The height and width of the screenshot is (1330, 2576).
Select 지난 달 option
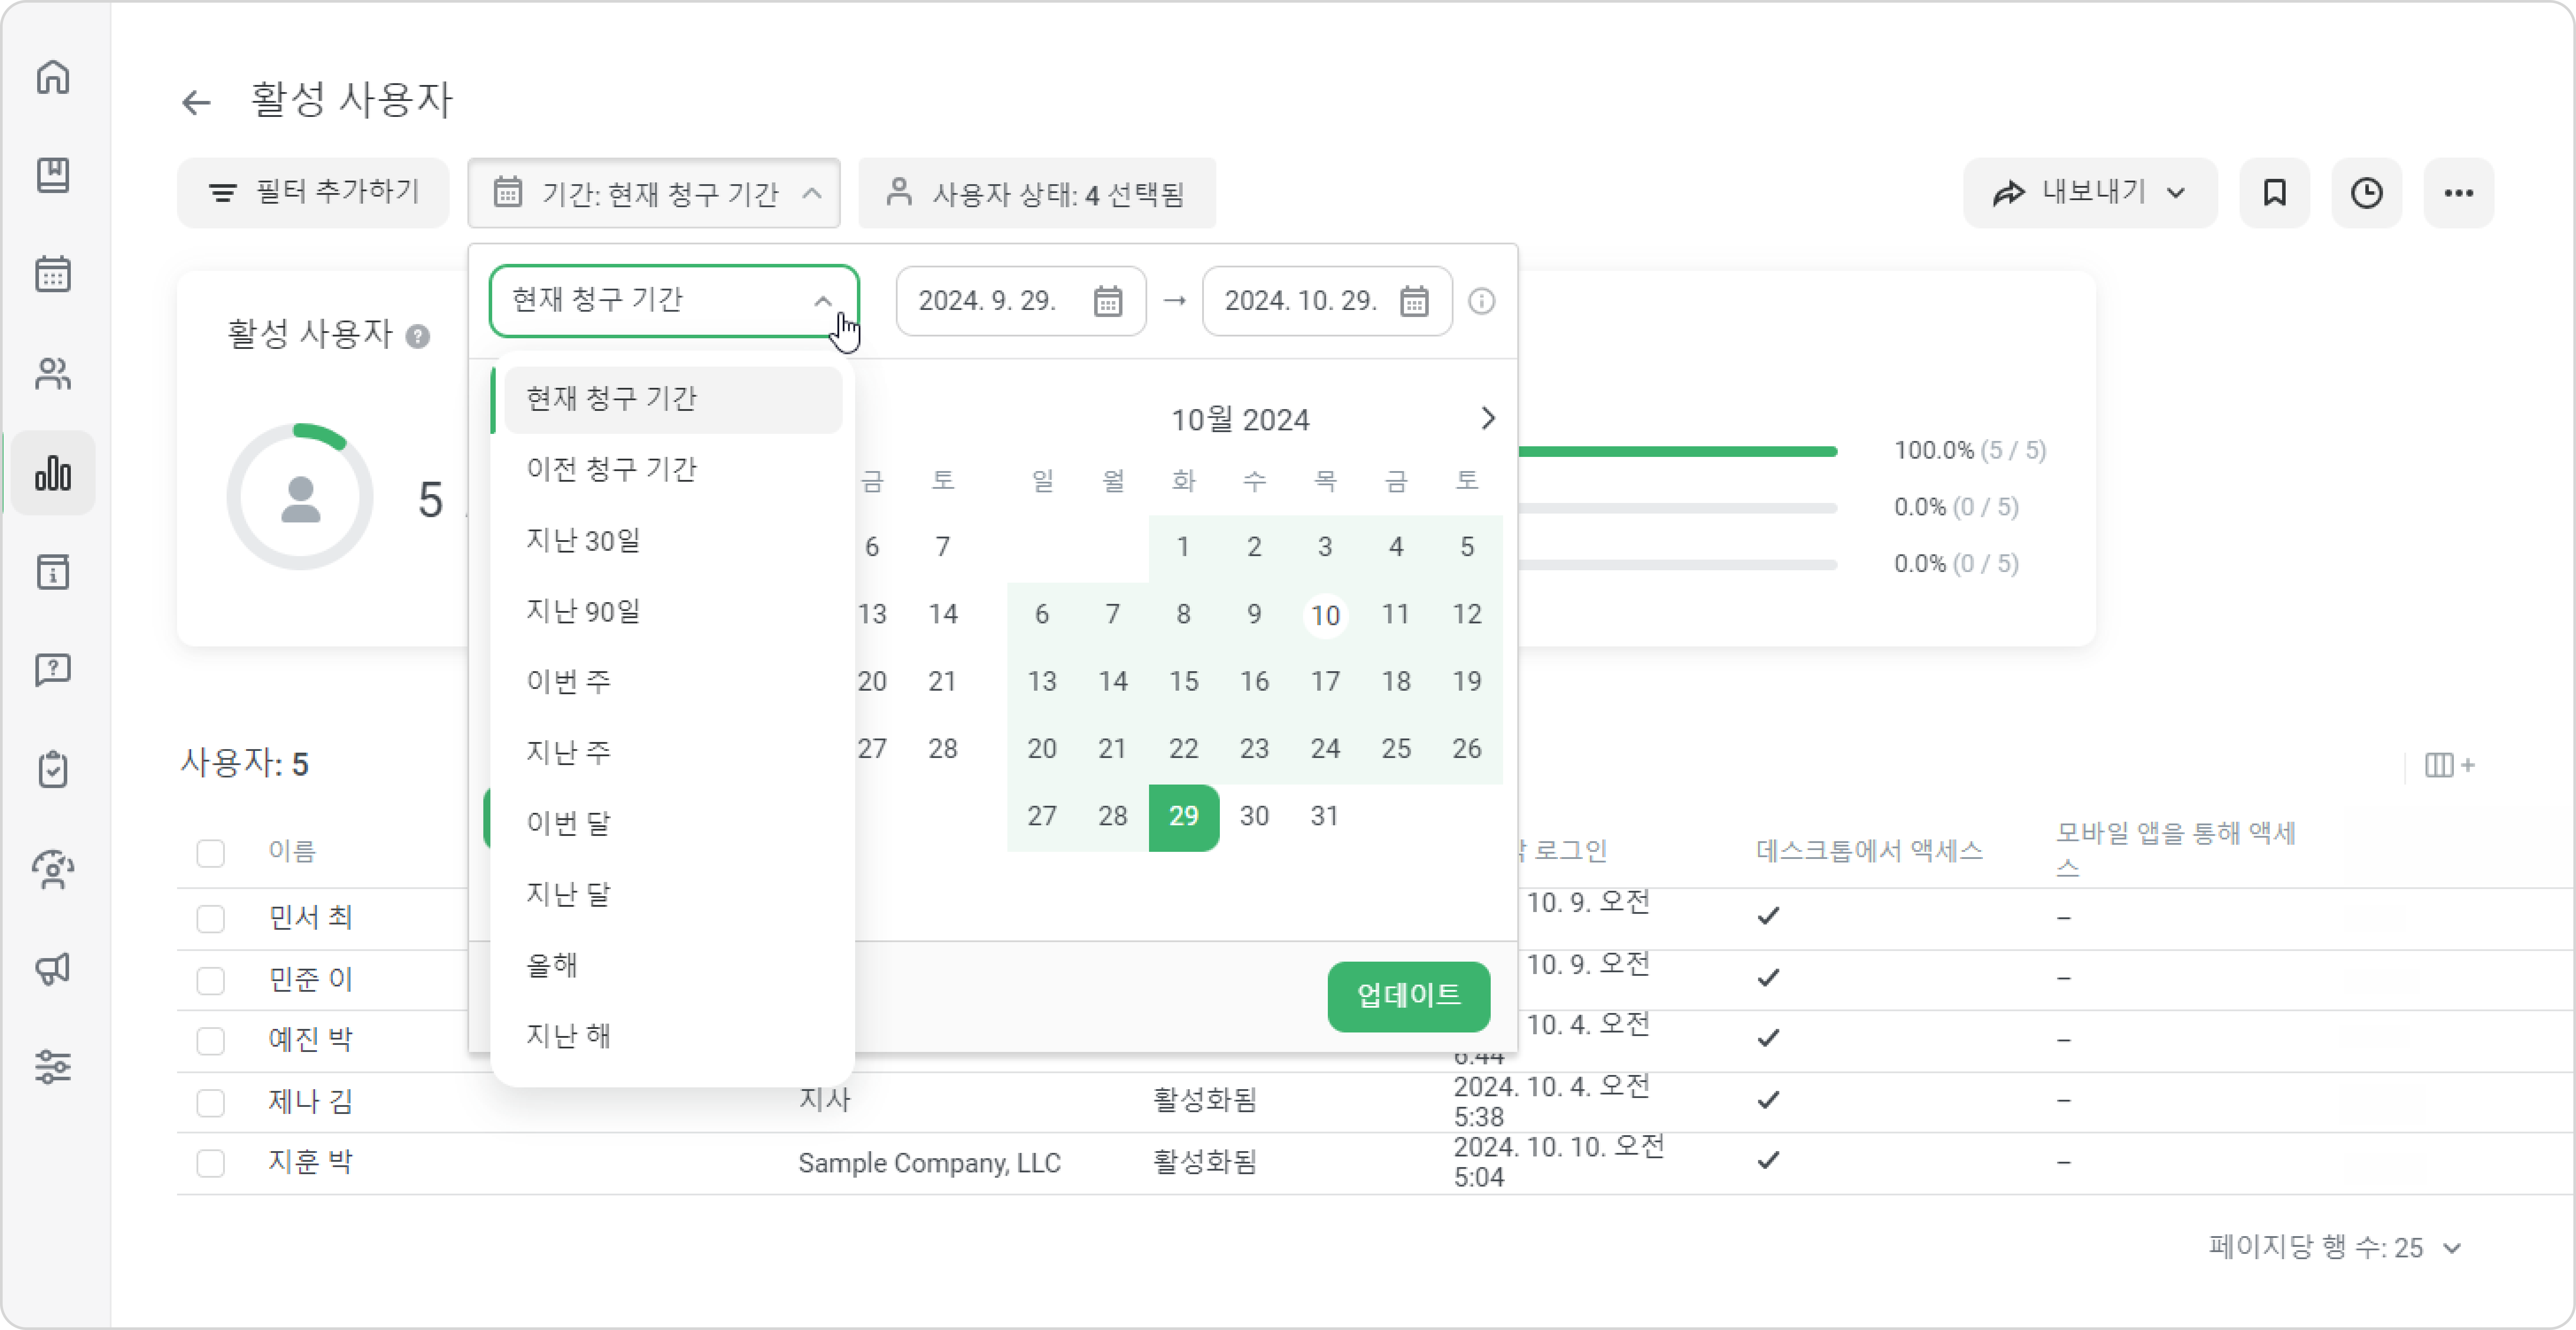[673, 895]
